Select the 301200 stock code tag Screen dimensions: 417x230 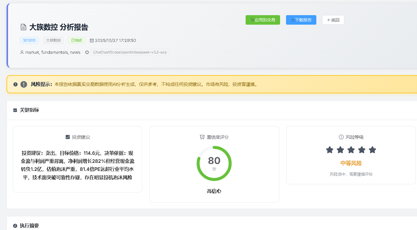(29, 40)
